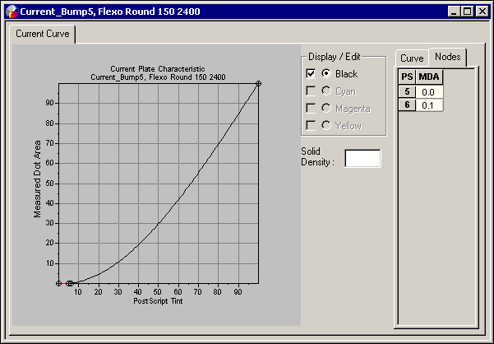
Task: Select the curve node at the graph's top-right corner
Action: pos(258,84)
